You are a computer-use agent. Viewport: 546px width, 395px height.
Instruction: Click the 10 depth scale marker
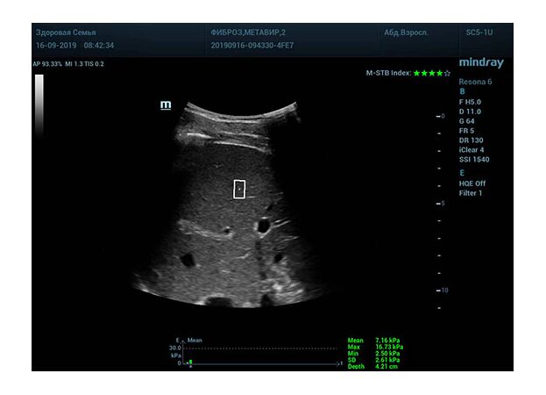(x=442, y=290)
